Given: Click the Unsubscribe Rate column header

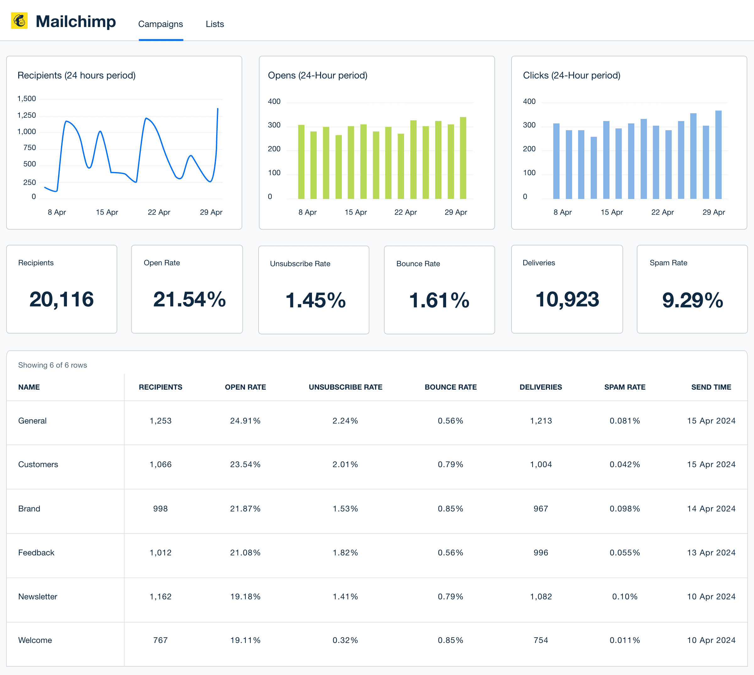Looking at the screenshot, I should tap(345, 387).
